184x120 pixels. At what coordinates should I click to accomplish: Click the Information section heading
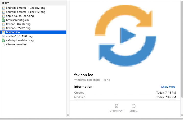pos(83,87)
